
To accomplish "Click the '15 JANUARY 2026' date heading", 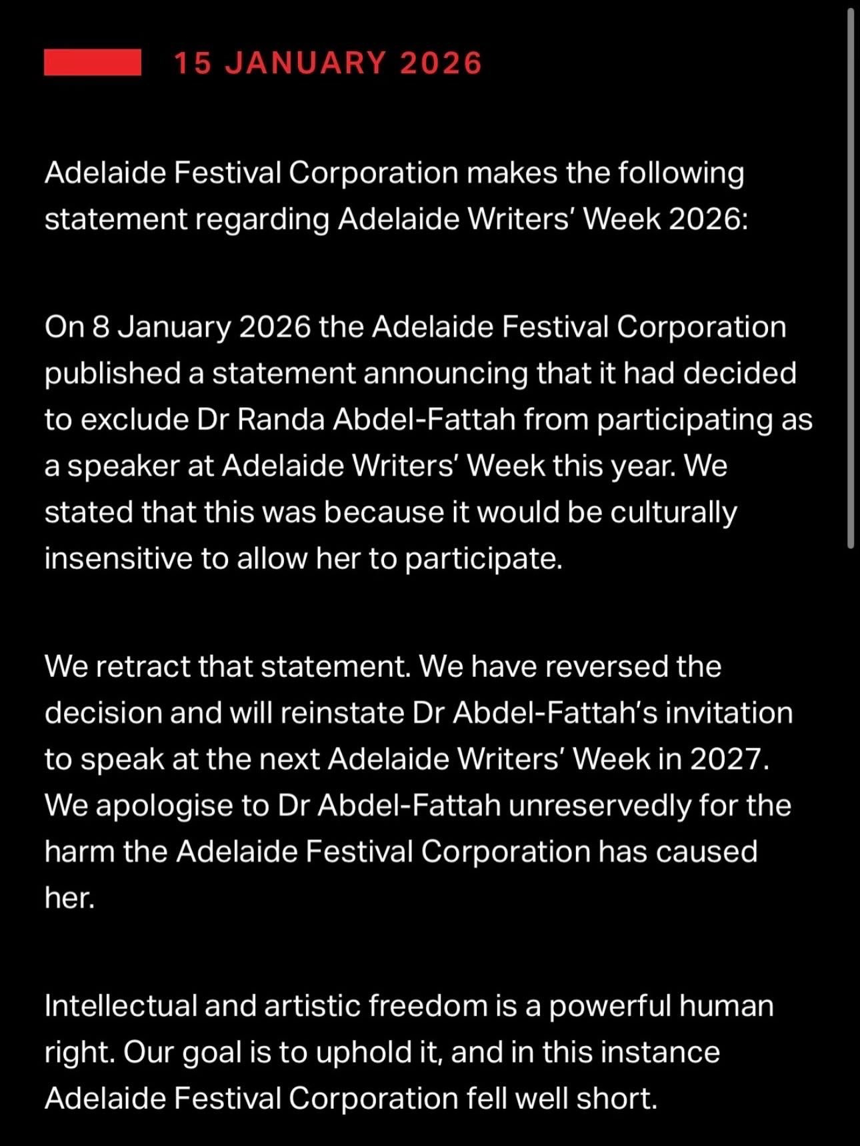I will [327, 63].
